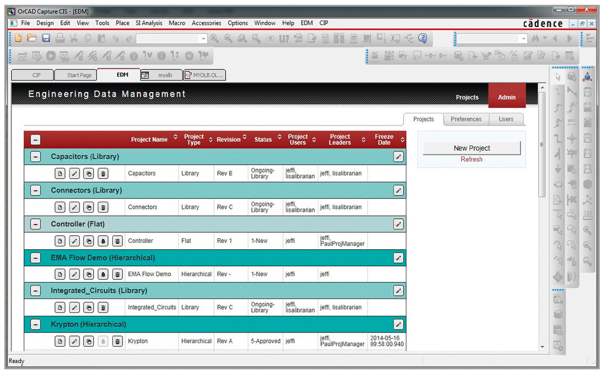The width and height of the screenshot is (602, 372).
Task: Select the arrow pointer tool in right palette
Action: click(x=558, y=77)
